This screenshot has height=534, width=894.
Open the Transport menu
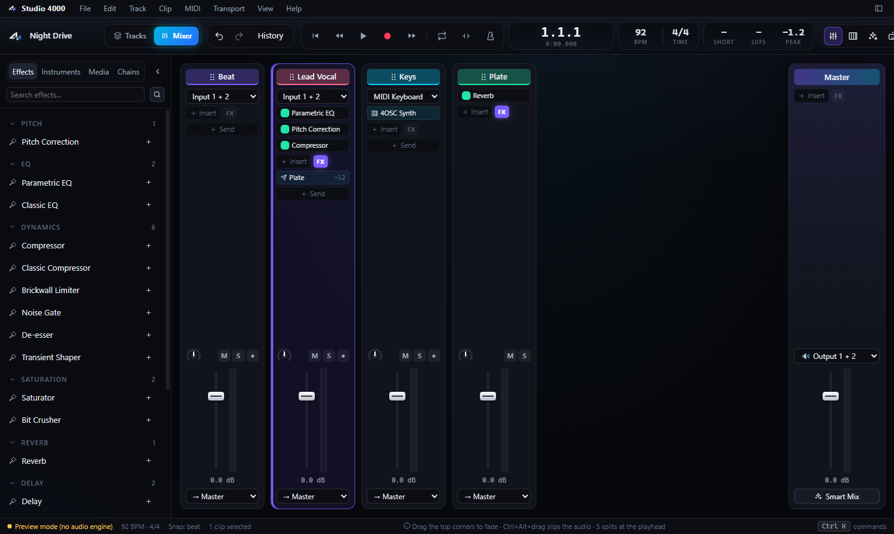(x=229, y=9)
